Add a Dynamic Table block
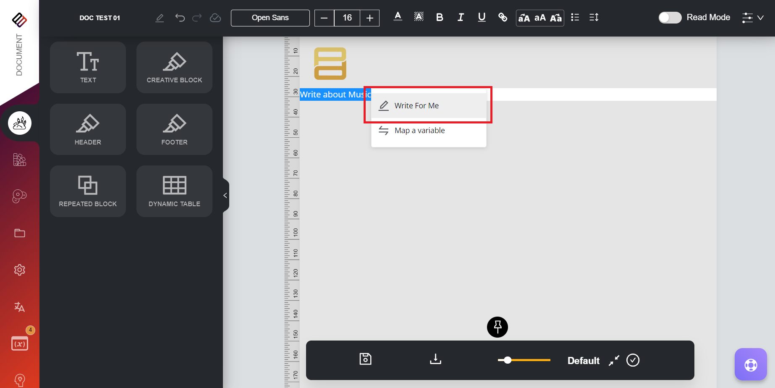Screen dimensions: 775x388 click(174, 191)
